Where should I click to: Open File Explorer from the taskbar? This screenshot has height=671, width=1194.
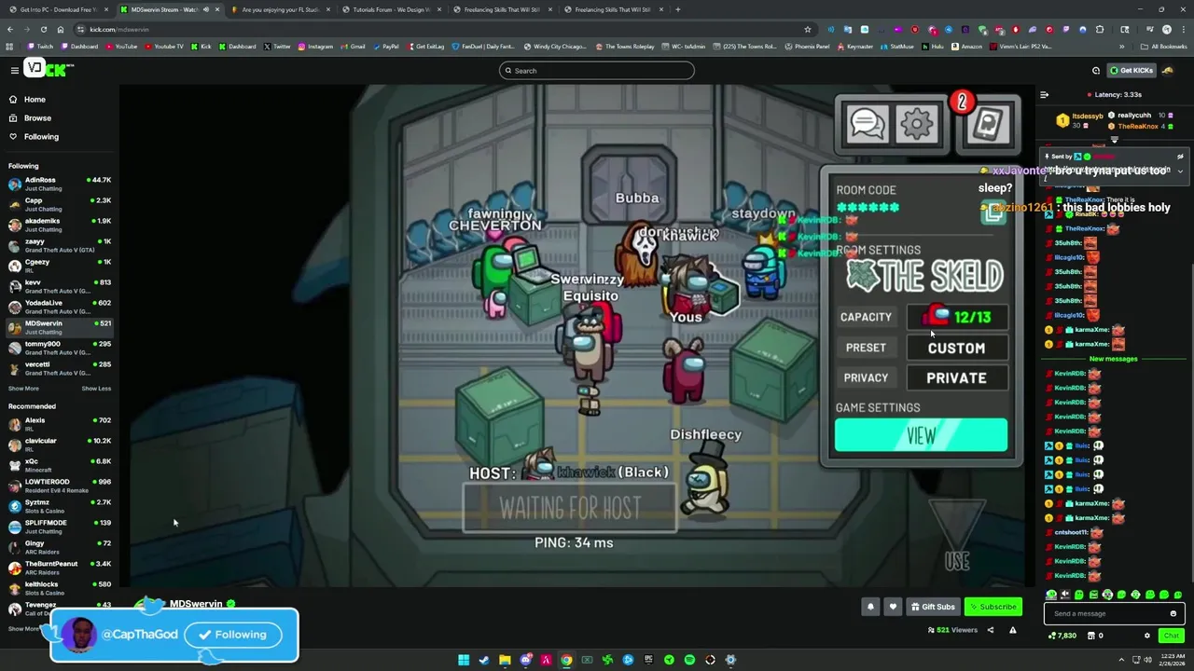[505, 660]
